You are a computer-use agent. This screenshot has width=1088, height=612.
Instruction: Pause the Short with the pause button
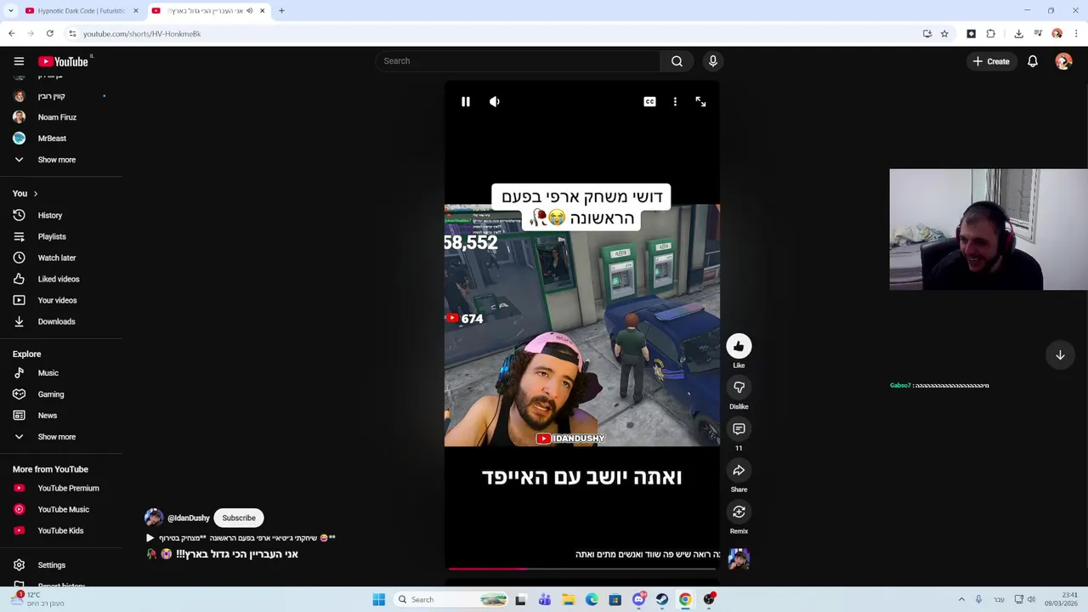pos(465,102)
